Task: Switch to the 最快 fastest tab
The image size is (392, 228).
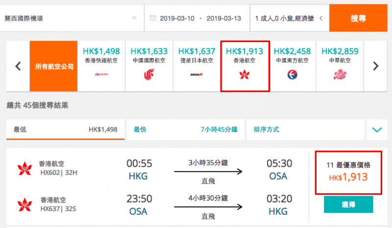Action: (186, 130)
